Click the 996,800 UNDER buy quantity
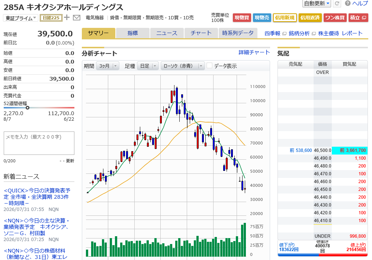This screenshot has width=372, height=260. point(358,236)
